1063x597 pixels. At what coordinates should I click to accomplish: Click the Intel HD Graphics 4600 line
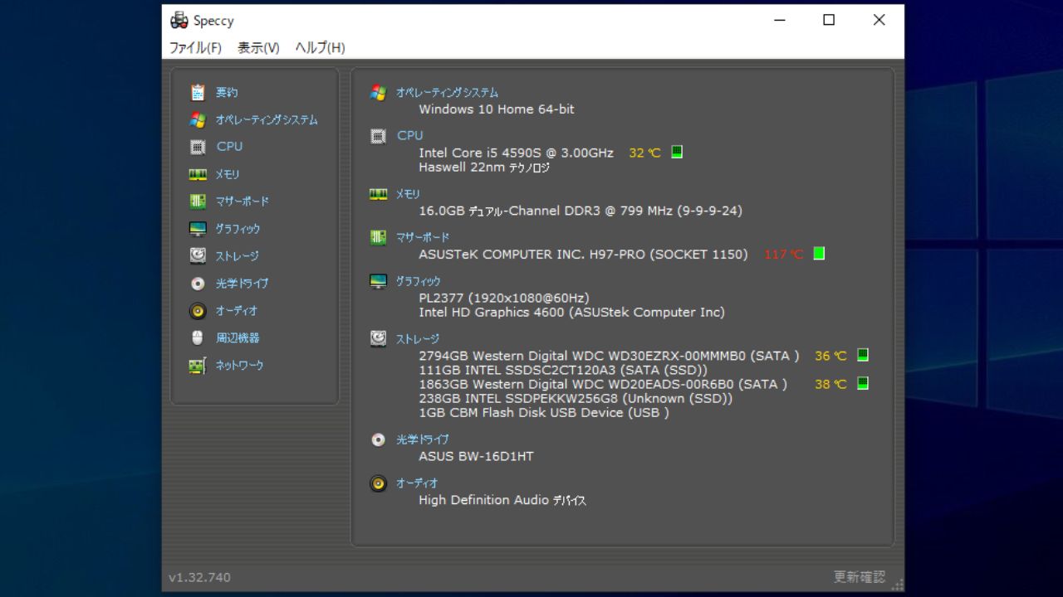571,313
